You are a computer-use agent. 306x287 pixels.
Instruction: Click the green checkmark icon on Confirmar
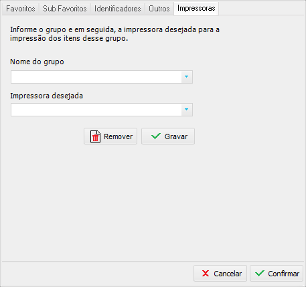click(260, 273)
